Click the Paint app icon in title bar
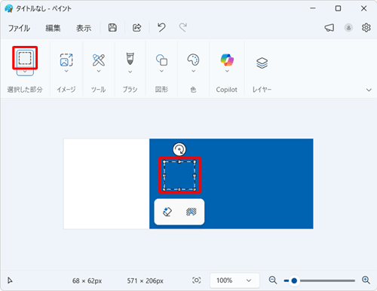The width and height of the screenshot is (377, 291). point(9,8)
